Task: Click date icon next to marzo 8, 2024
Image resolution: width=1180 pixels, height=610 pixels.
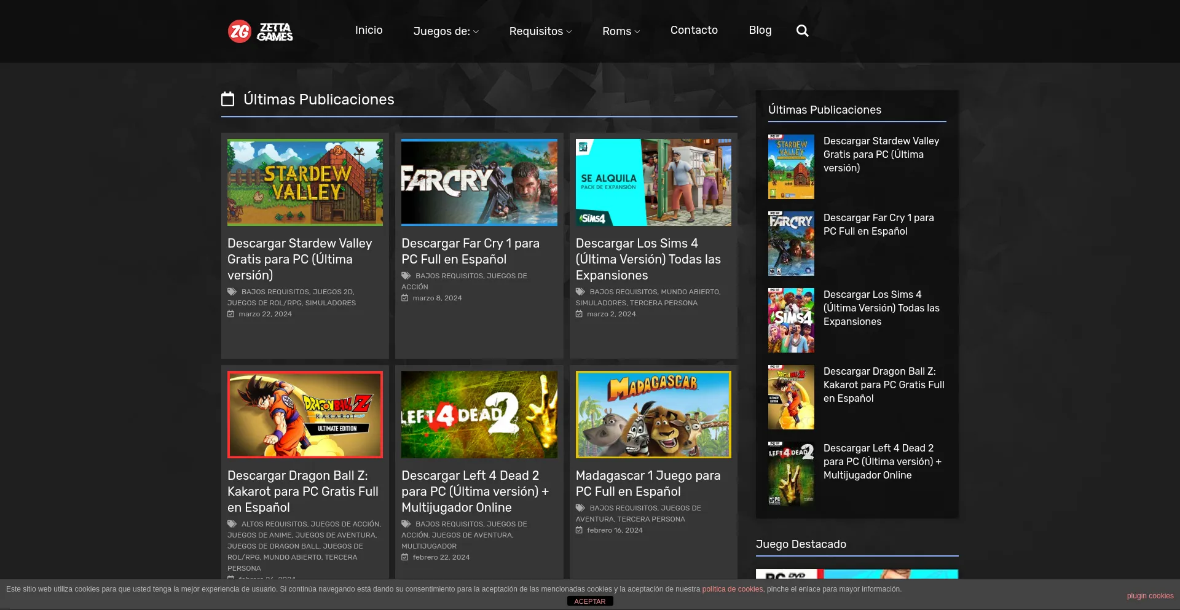Action: pyautogui.click(x=405, y=298)
